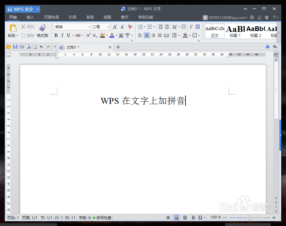Viewport: 286px width, 226px height.
Task: Click the zoom in plus button
Action: click(x=274, y=218)
